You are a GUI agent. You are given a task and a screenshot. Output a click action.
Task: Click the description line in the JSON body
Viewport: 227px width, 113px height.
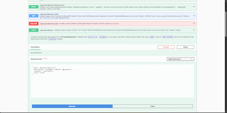tap(53, 70)
